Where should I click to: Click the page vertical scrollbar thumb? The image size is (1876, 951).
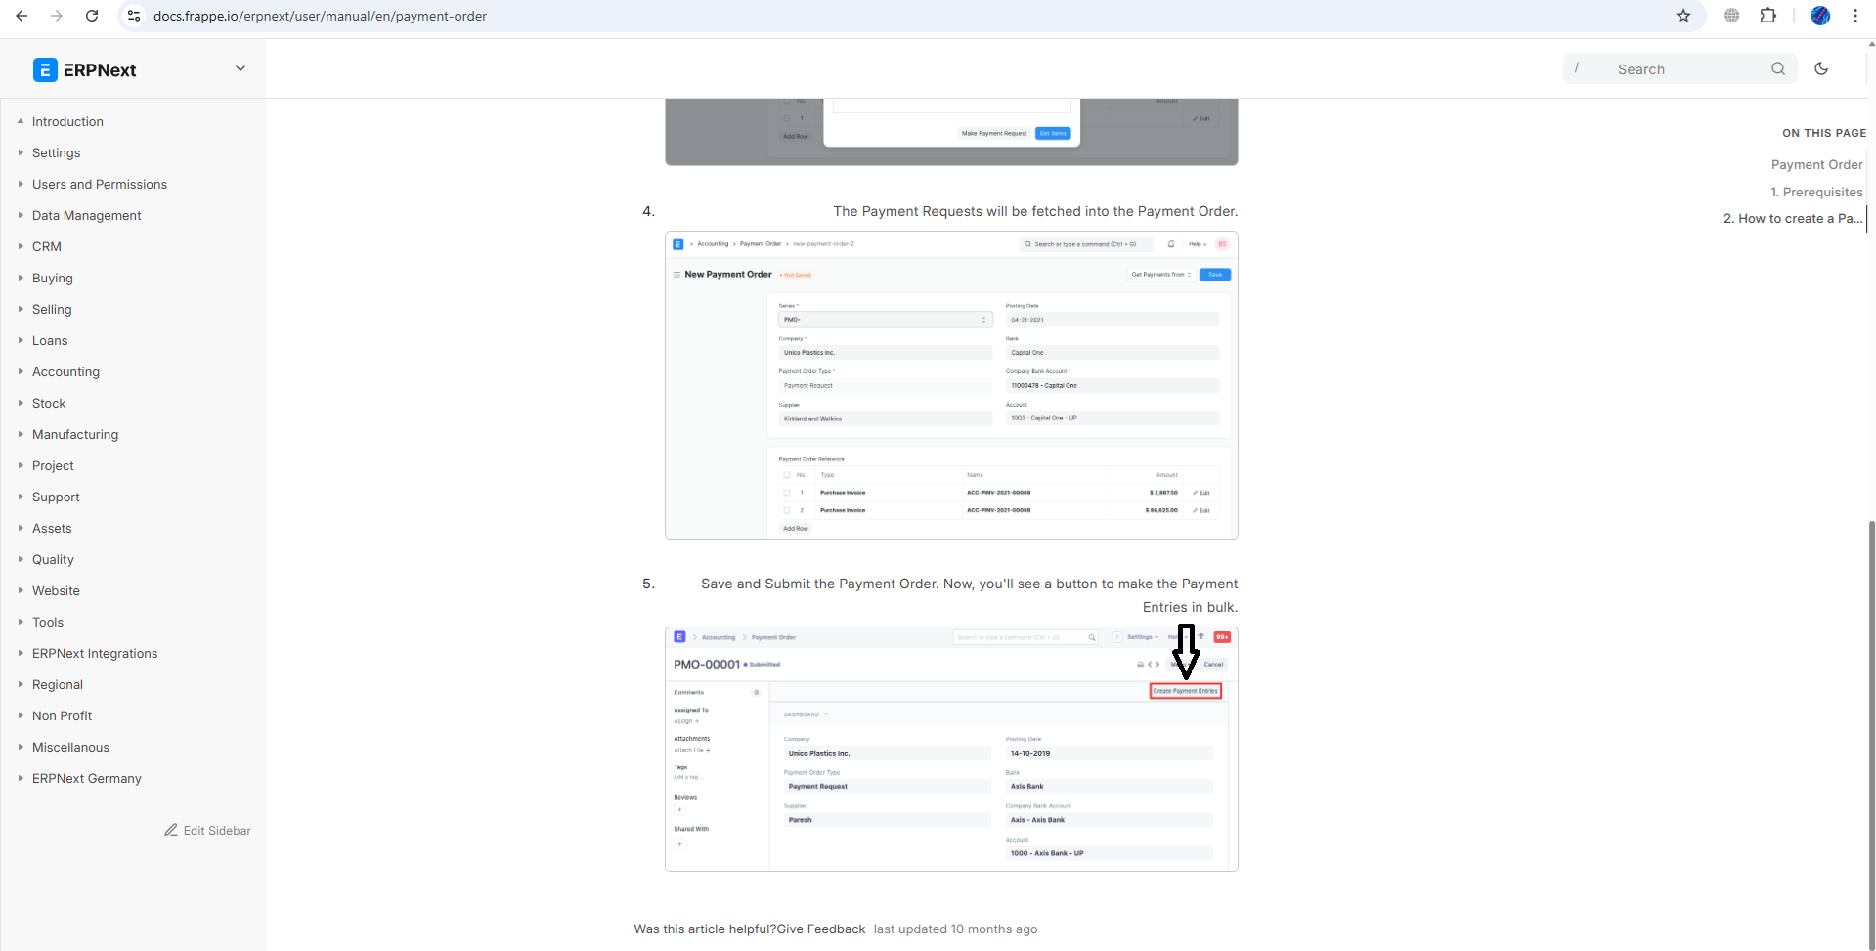point(1871,733)
